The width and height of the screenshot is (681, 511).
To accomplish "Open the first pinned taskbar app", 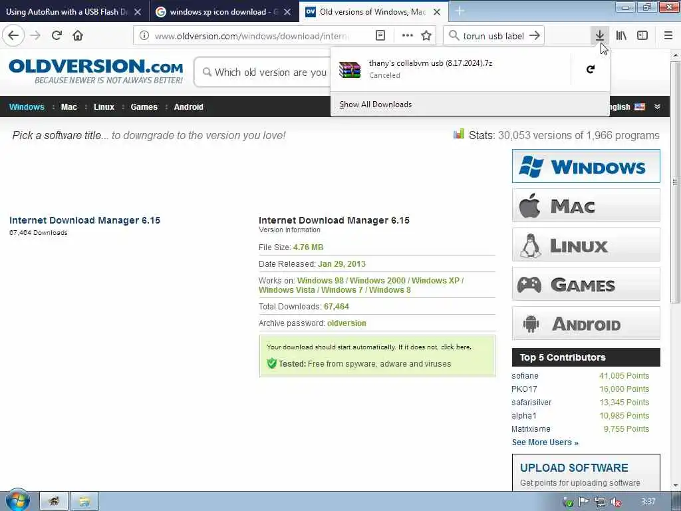I will point(54,502).
